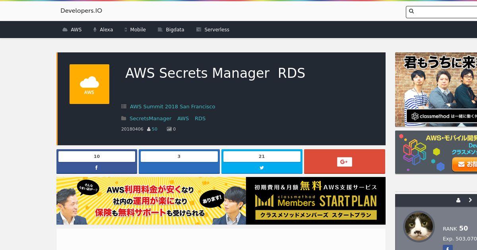Click the orange AWS category thumbnail
This screenshot has height=250, width=477.
point(89,84)
